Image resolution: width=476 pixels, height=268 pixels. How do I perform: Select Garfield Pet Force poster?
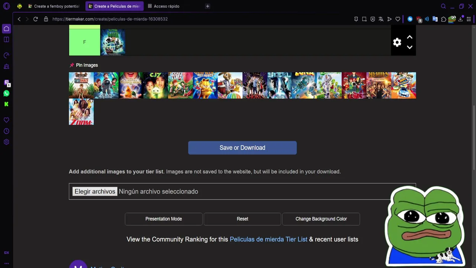tap(205, 86)
